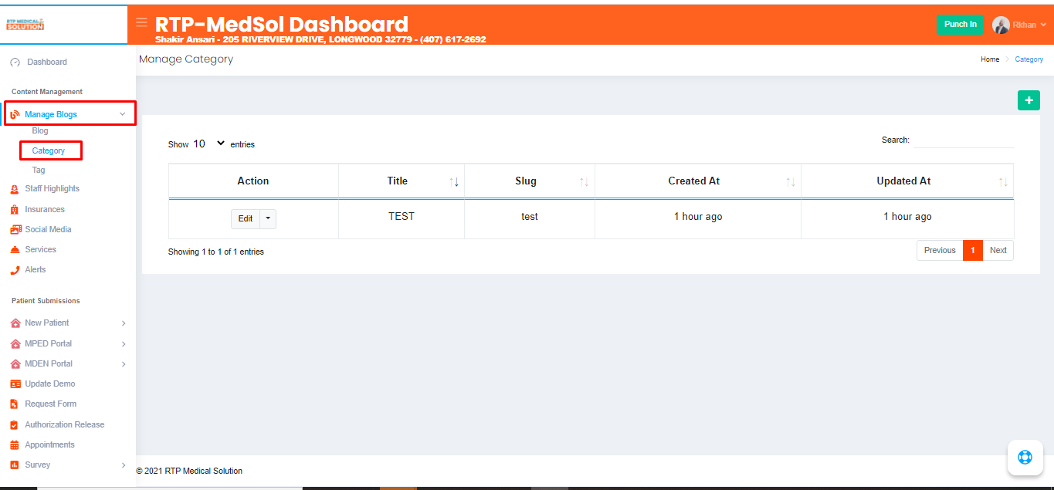Open Alerts in sidebar
Viewport: 1054px width, 490px height.
[36, 270]
